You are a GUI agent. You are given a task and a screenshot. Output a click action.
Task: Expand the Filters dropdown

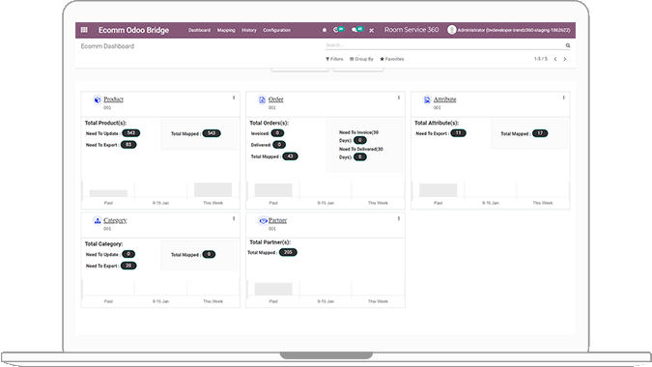[x=334, y=59]
